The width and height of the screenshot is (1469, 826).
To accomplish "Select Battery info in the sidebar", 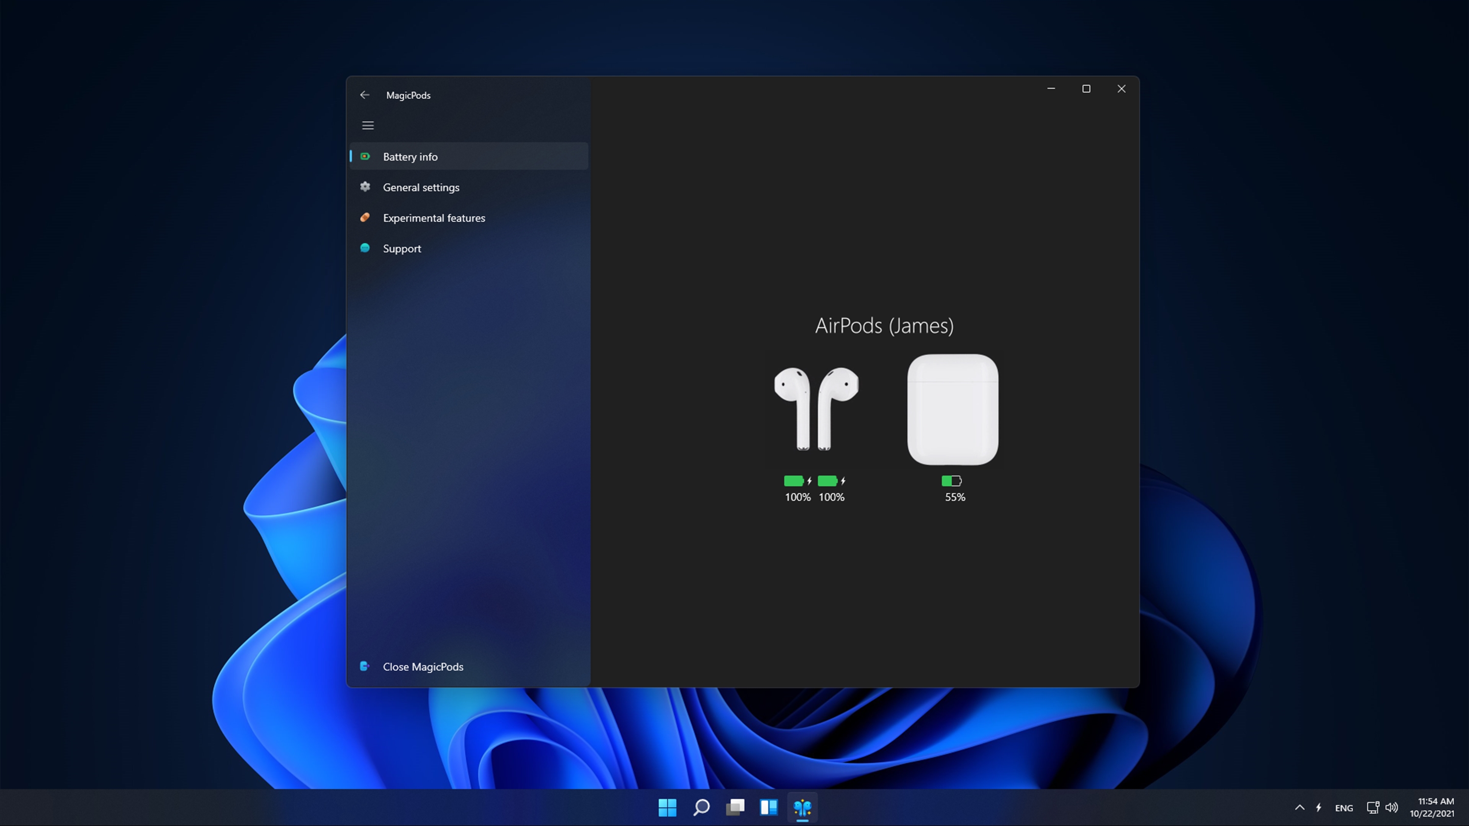I will point(411,157).
